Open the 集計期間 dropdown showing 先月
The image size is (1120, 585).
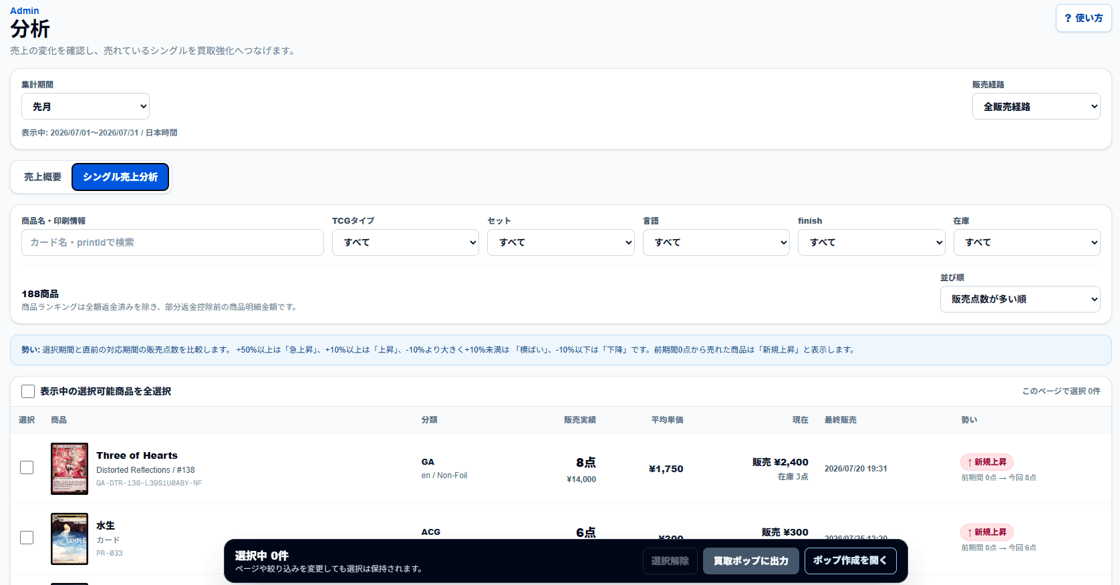pos(86,106)
